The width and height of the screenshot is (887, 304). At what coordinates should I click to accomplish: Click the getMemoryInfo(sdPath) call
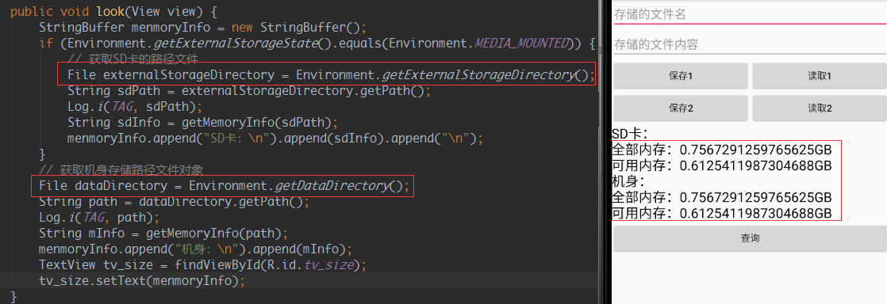pyautogui.click(x=259, y=123)
